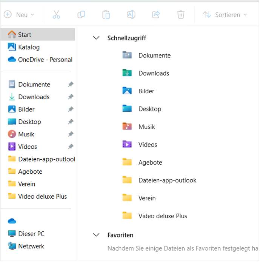Click the pin icon next to sidebar Videos
This screenshot has height=262, width=260.
(x=71, y=146)
